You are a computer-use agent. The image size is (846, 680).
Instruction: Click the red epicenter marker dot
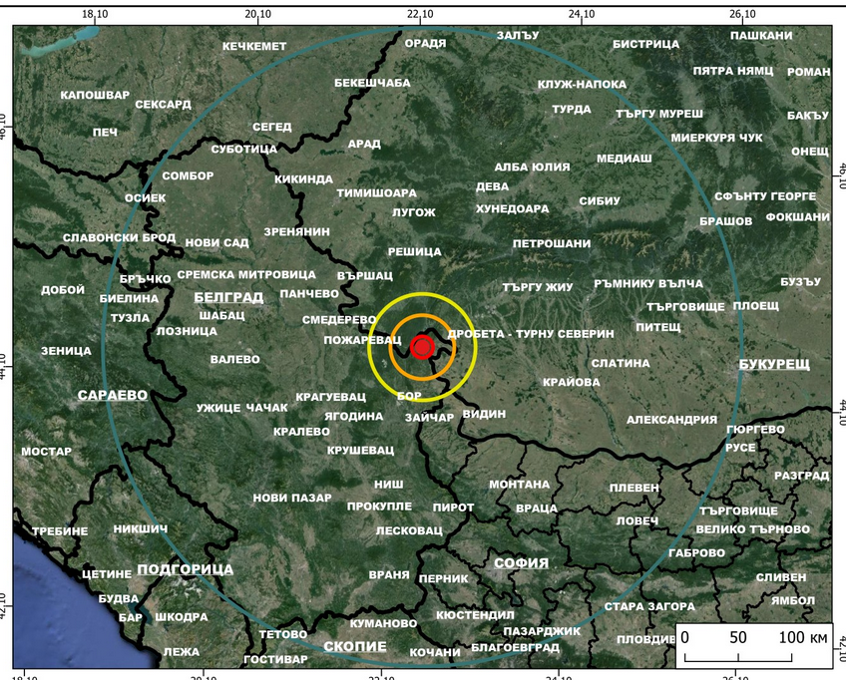422,347
